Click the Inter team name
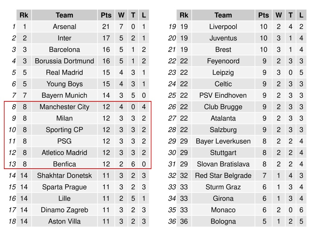Screen dimensions: 310x236 click(x=64, y=38)
